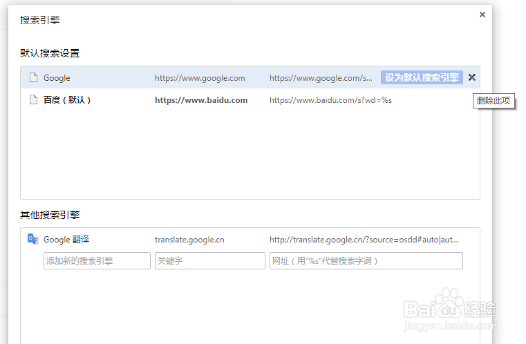
Task: Click the Google 翻译 favicon
Action: 33,239
